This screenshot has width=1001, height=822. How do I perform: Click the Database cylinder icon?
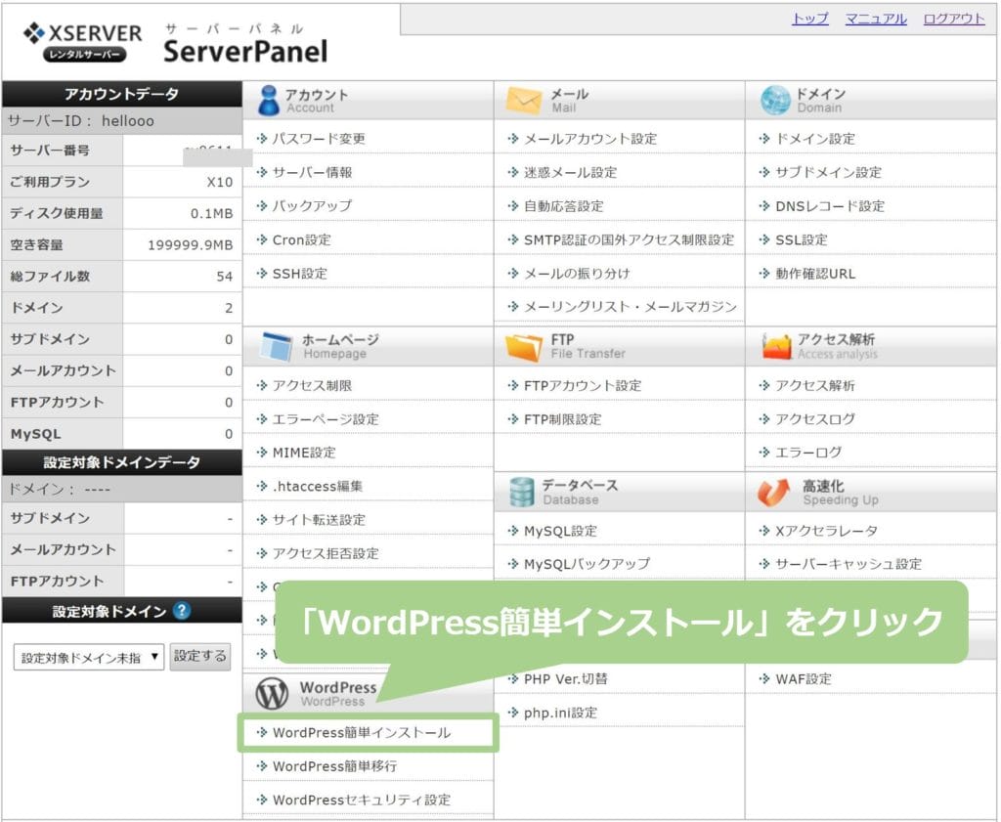[522, 492]
